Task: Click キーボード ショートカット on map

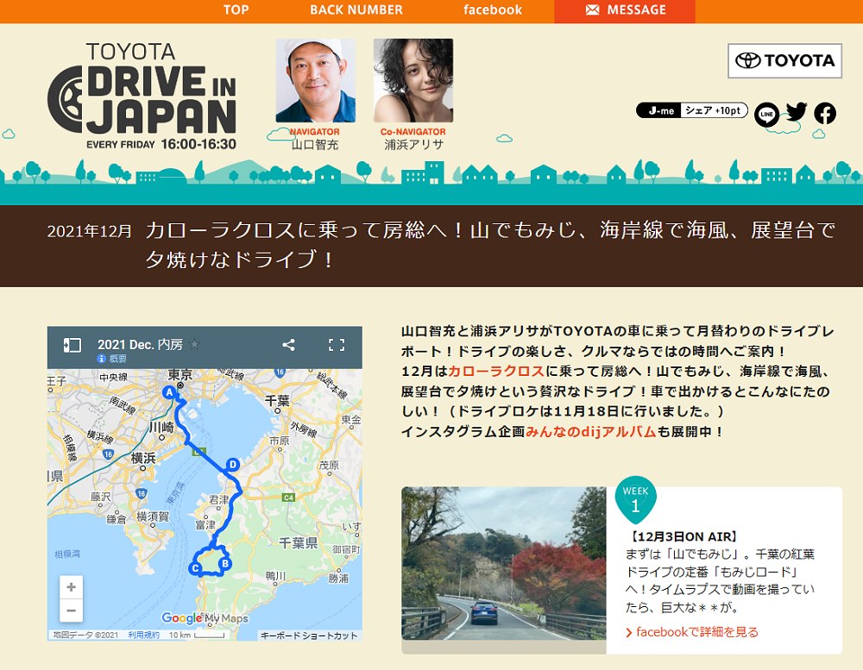Action: click(x=309, y=636)
